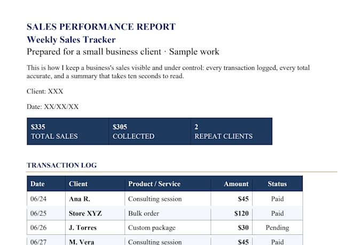The image size is (363, 245).
Task: Select the Ana R. client cell
Action: pos(95,199)
